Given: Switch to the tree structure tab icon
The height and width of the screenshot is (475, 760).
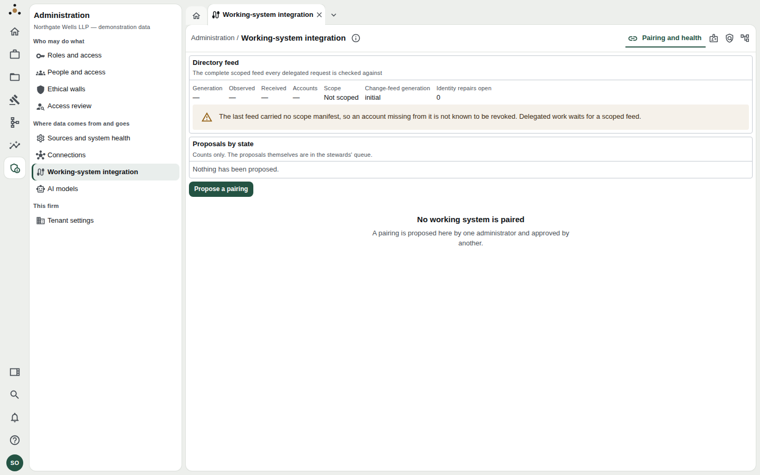Looking at the screenshot, I should tap(745, 38).
